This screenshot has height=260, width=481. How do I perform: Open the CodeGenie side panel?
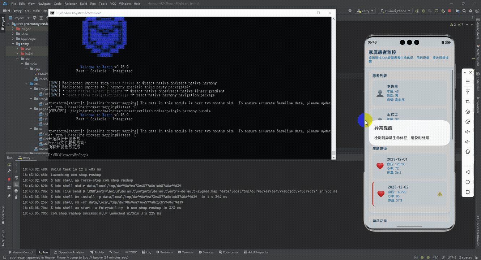[478, 82]
